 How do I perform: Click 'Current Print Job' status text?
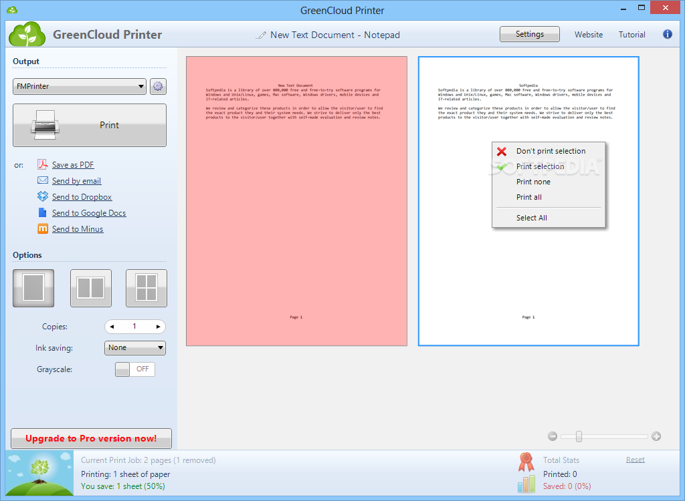click(x=148, y=460)
